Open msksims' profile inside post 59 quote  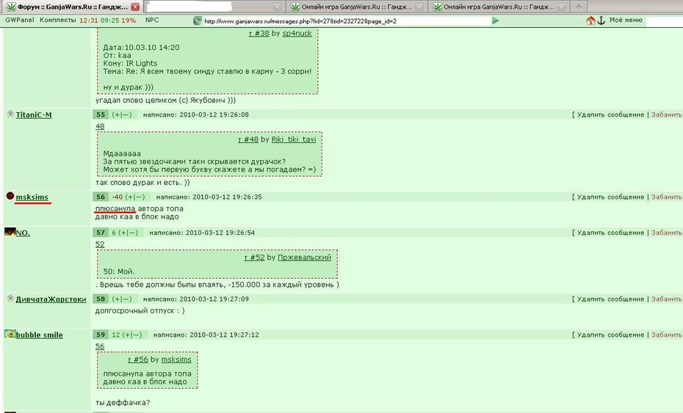coord(176,359)
